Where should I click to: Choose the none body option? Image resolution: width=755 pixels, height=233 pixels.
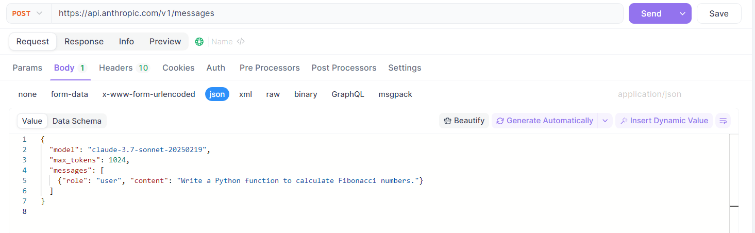pos(27,94)
